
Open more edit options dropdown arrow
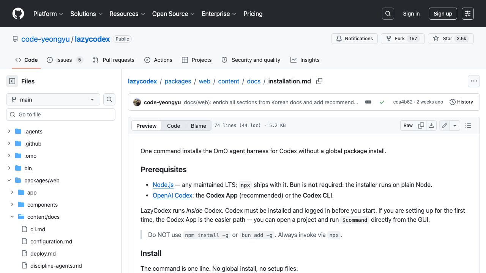pyautogui.click(x=455, y=126)
